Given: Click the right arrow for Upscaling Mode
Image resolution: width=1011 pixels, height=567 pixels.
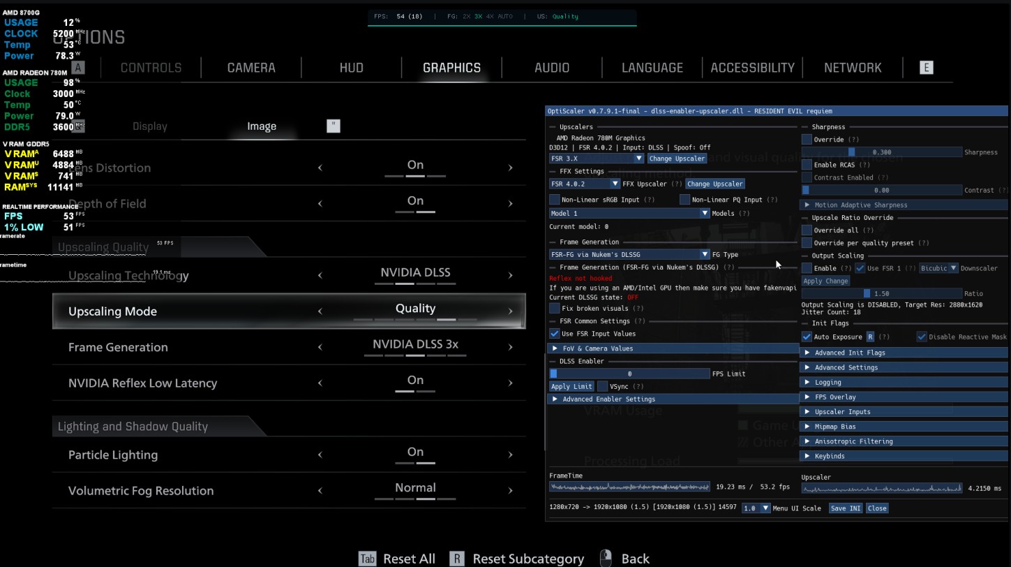Looking at the screenshot, I should point(510,311).
